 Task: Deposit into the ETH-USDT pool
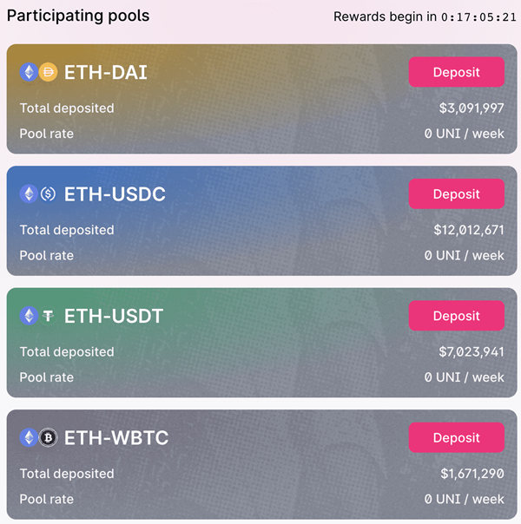pos(457,316)
